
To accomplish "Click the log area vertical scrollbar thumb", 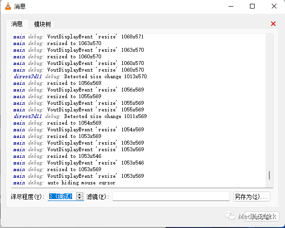I will click(x=269, y=175).
